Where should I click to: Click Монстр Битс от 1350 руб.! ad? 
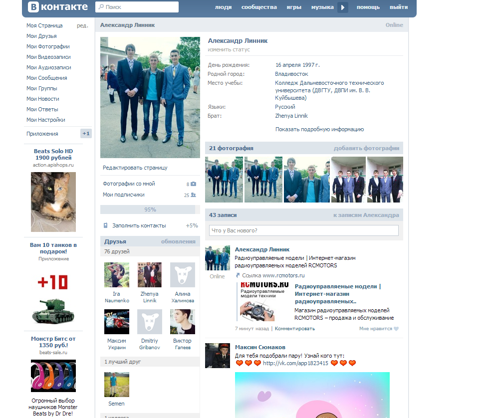(x=53, y=342)
